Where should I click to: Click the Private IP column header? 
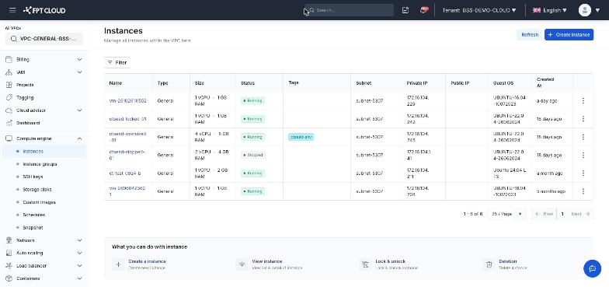(417, 83)
